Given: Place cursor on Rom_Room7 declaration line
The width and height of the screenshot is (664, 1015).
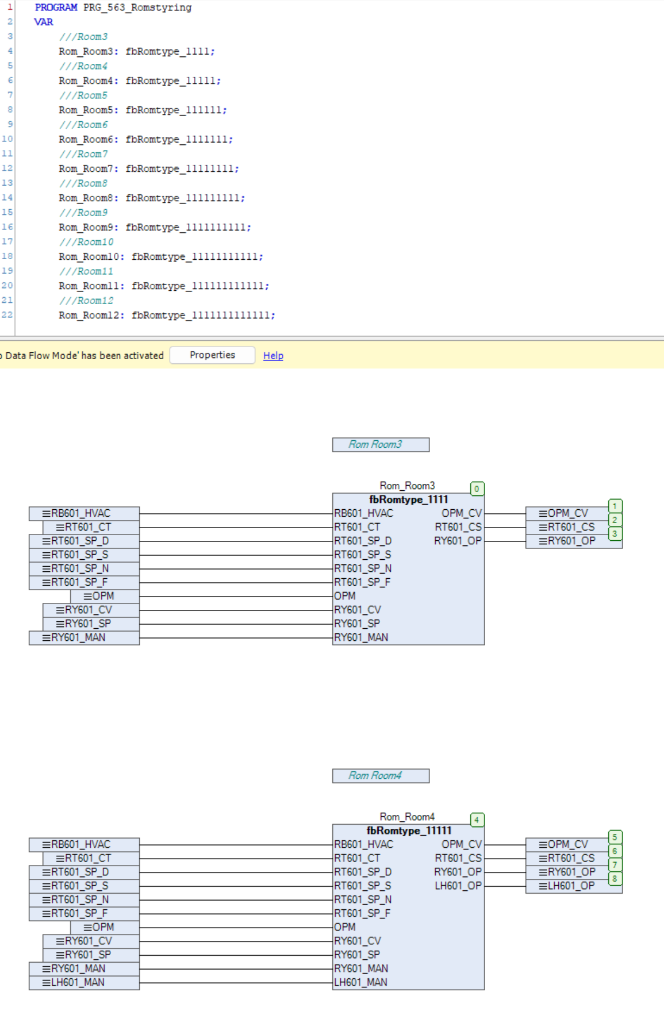Looking at the screenshot, I should pos(149,168).
